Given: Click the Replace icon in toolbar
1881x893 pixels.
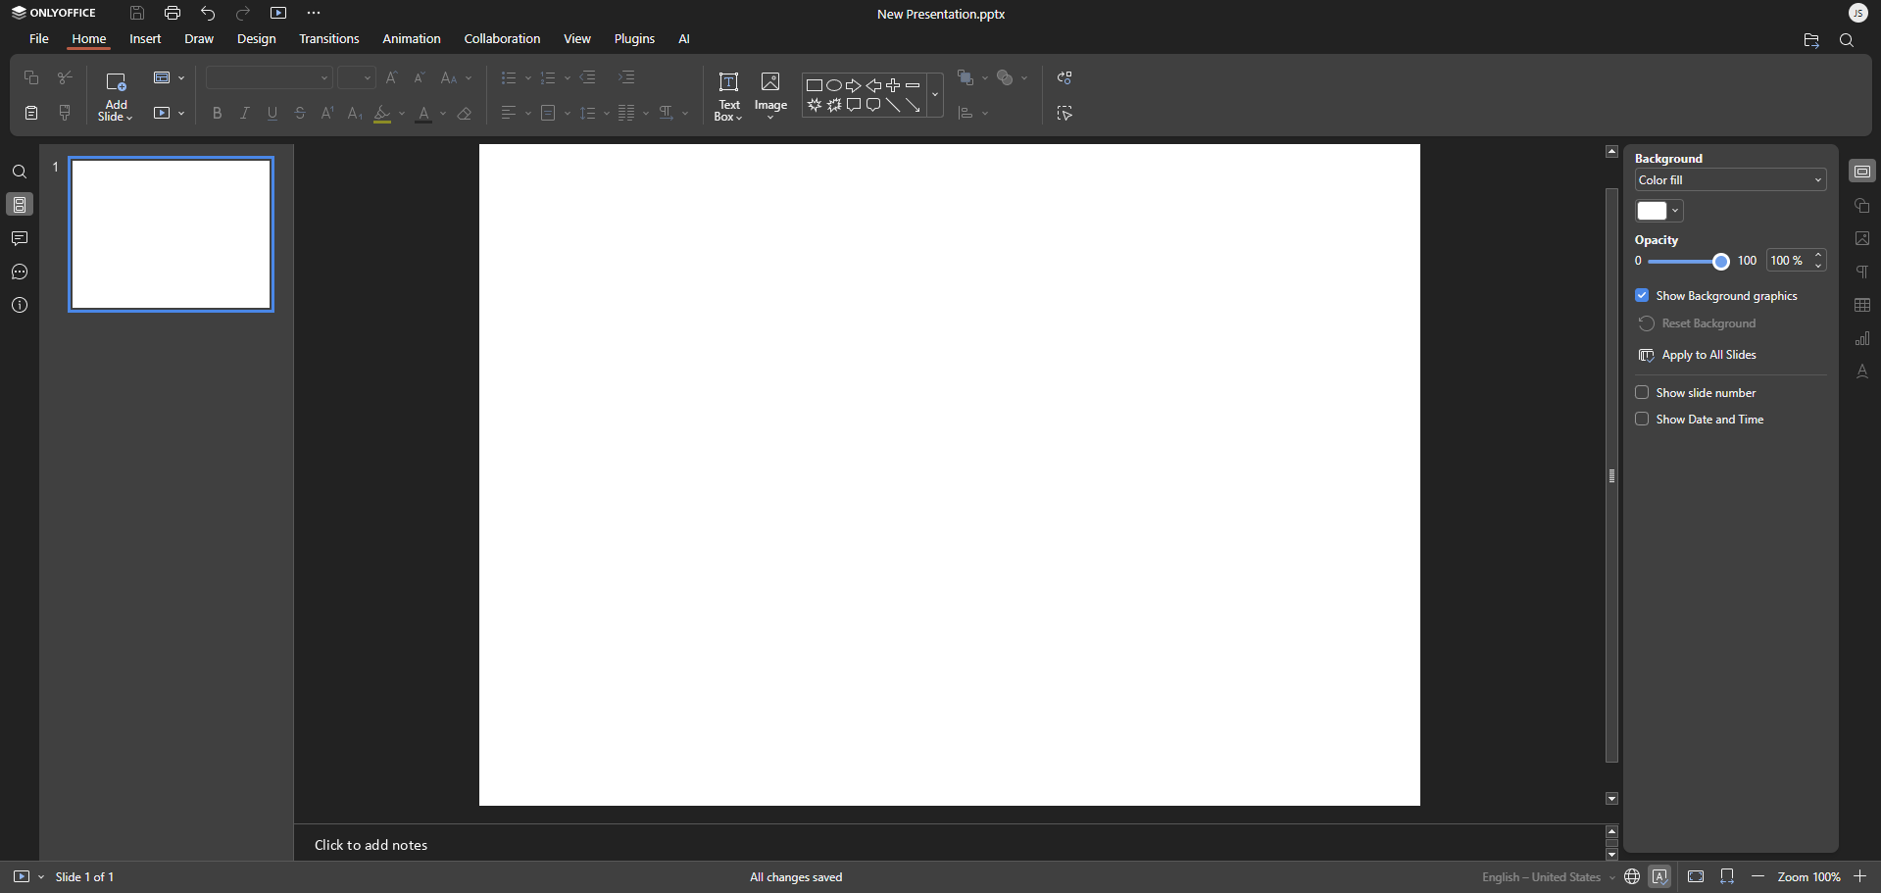Looking at the screenshot, I should 1064,77.
